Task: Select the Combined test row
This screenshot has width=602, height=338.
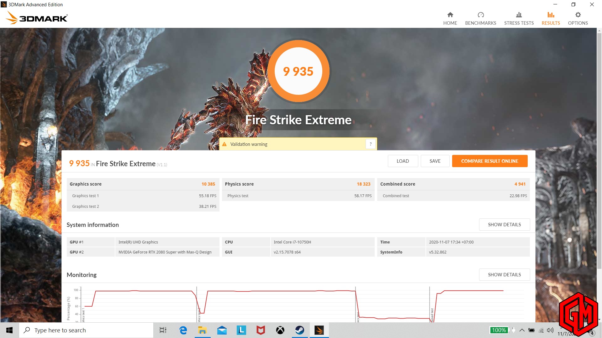Action: pos(453,196)
